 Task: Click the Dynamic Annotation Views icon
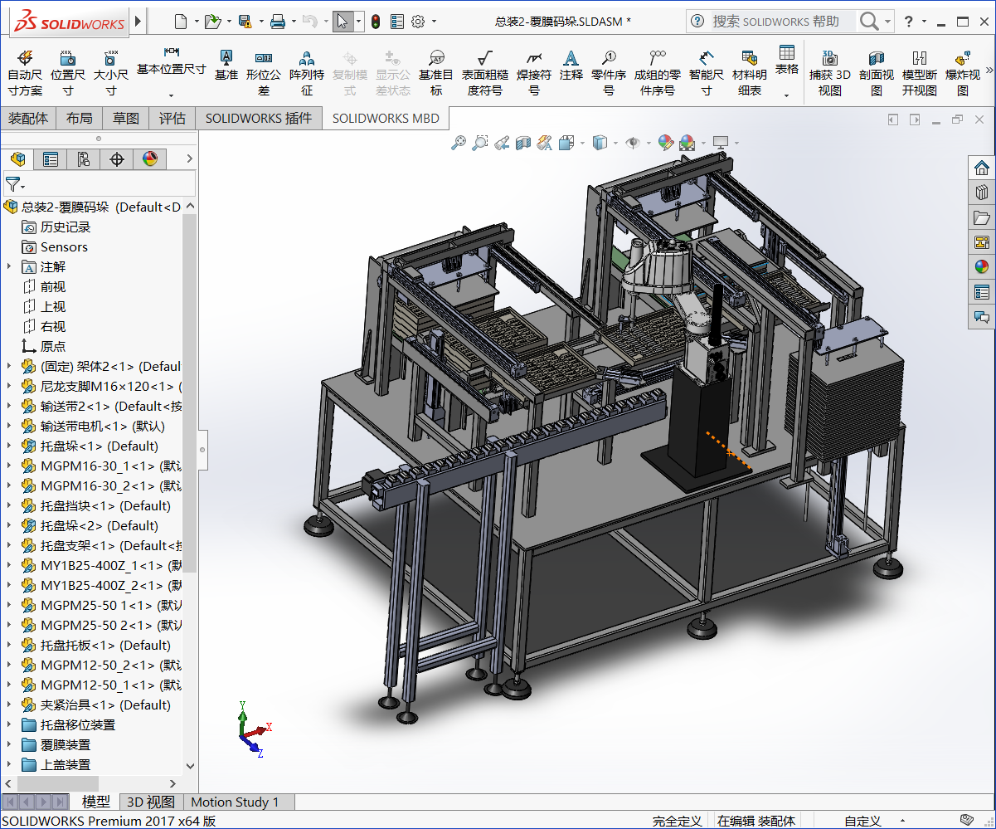pyautogui.click(x=545, y=143)
